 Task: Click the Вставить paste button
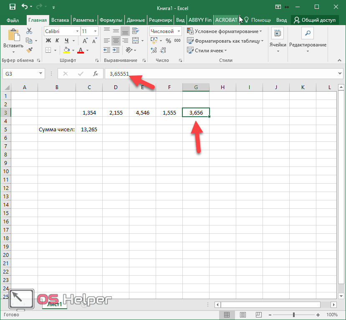click(13, 41)
